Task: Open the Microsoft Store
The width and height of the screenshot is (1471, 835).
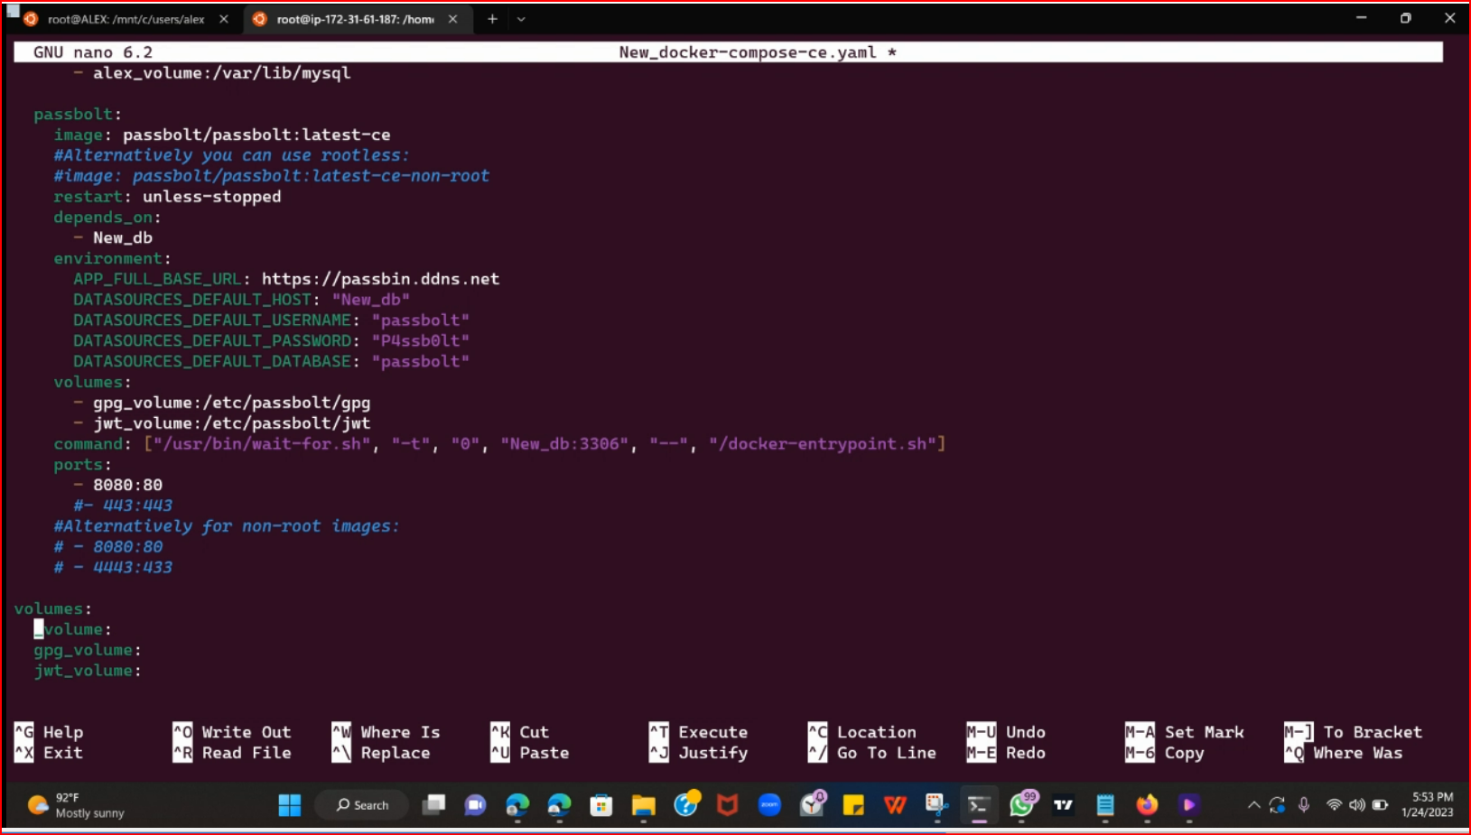Action: click(601, 805)
